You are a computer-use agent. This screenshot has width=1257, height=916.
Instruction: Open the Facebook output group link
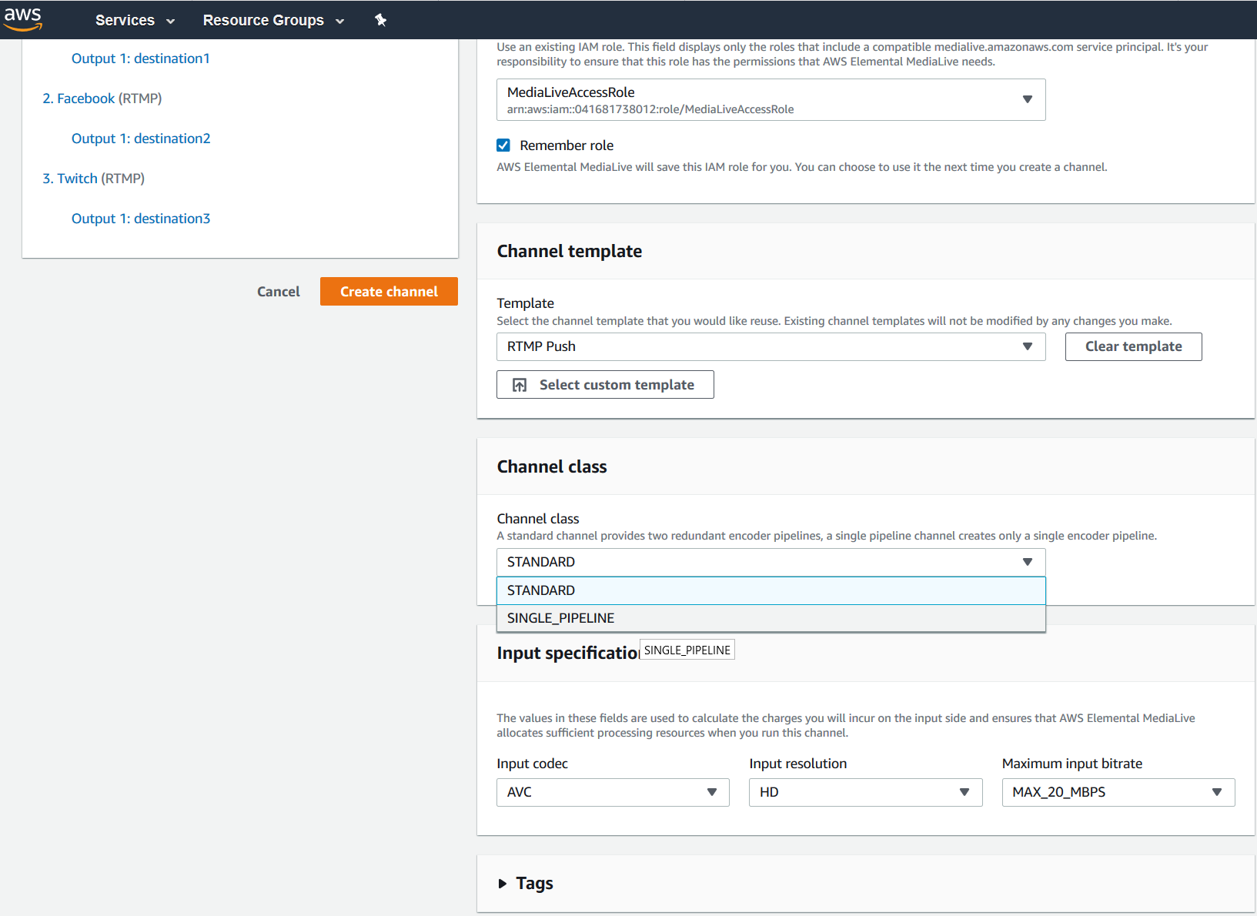click(79, 99)
